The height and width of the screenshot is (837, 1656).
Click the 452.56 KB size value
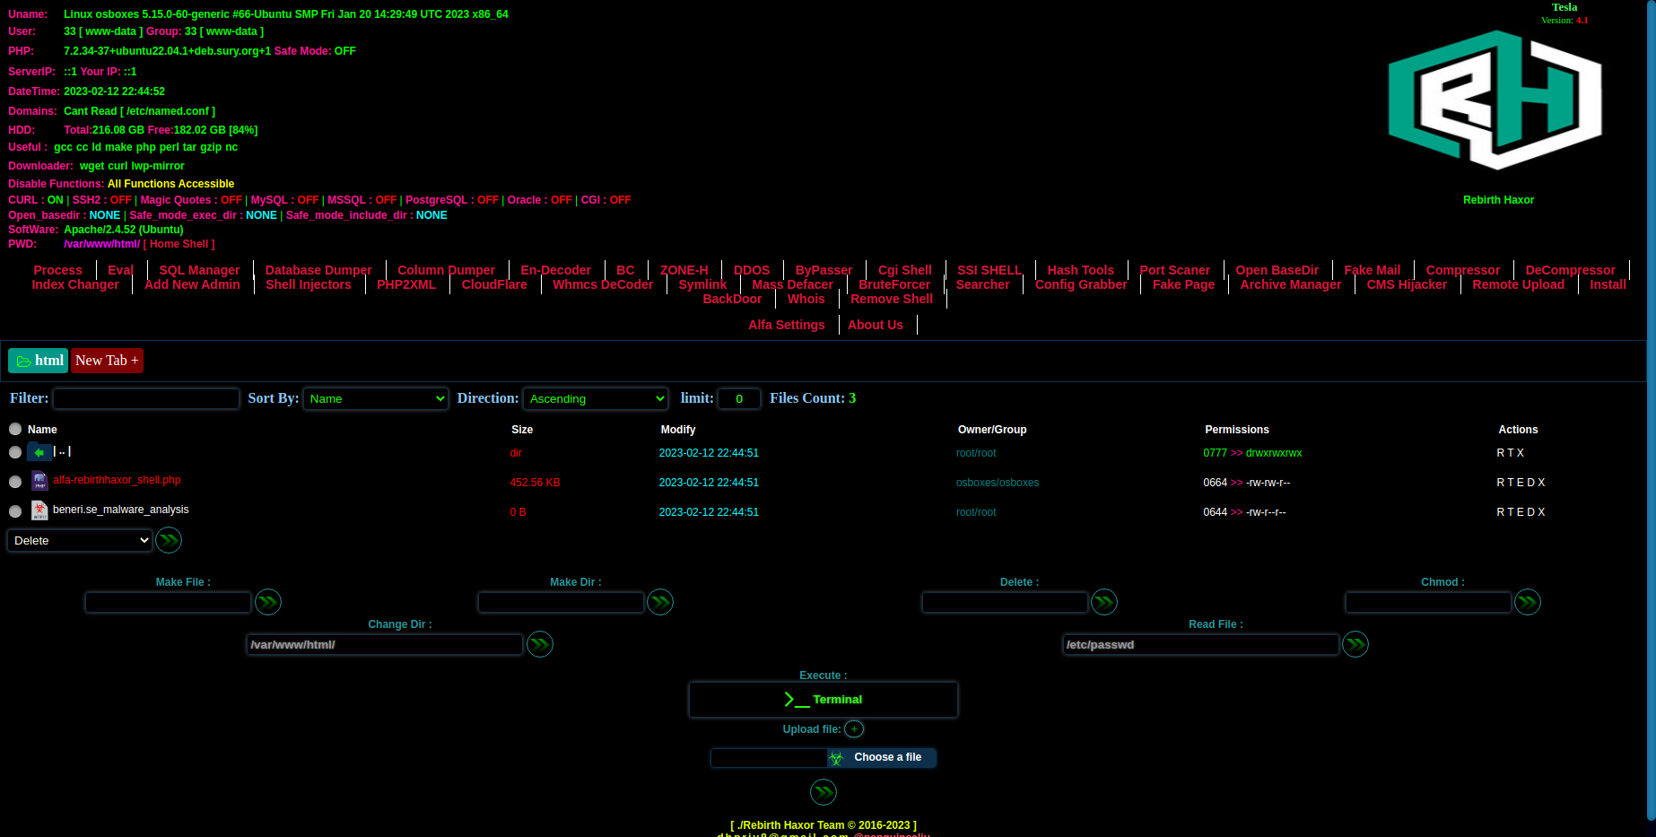[x=535, y=483]
